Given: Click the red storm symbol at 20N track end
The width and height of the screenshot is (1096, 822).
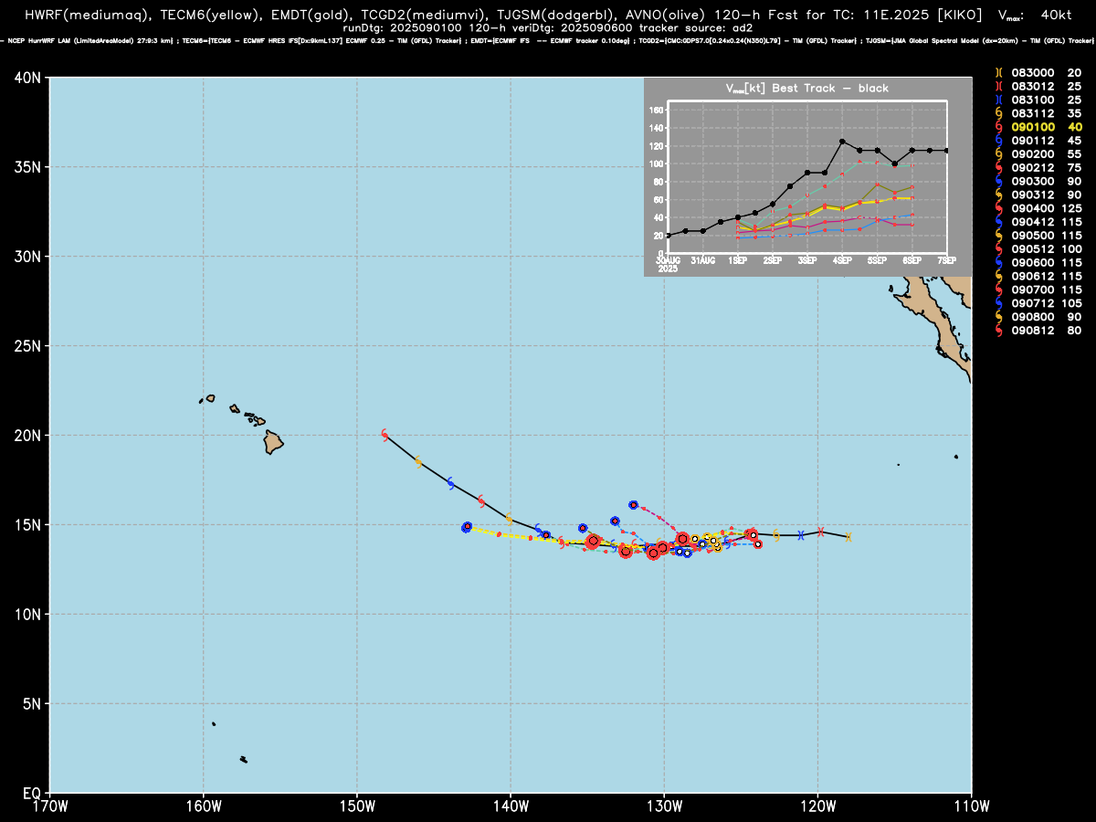Looking at the screenshot, I should point(385,434).
